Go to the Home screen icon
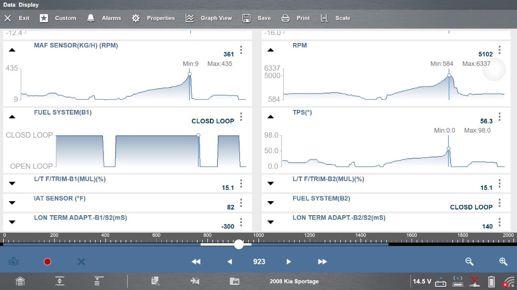517x290 pixels. tap(20, 281)
